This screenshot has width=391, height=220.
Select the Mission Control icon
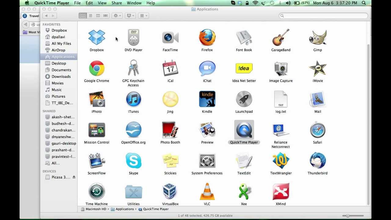click(97, 130)
